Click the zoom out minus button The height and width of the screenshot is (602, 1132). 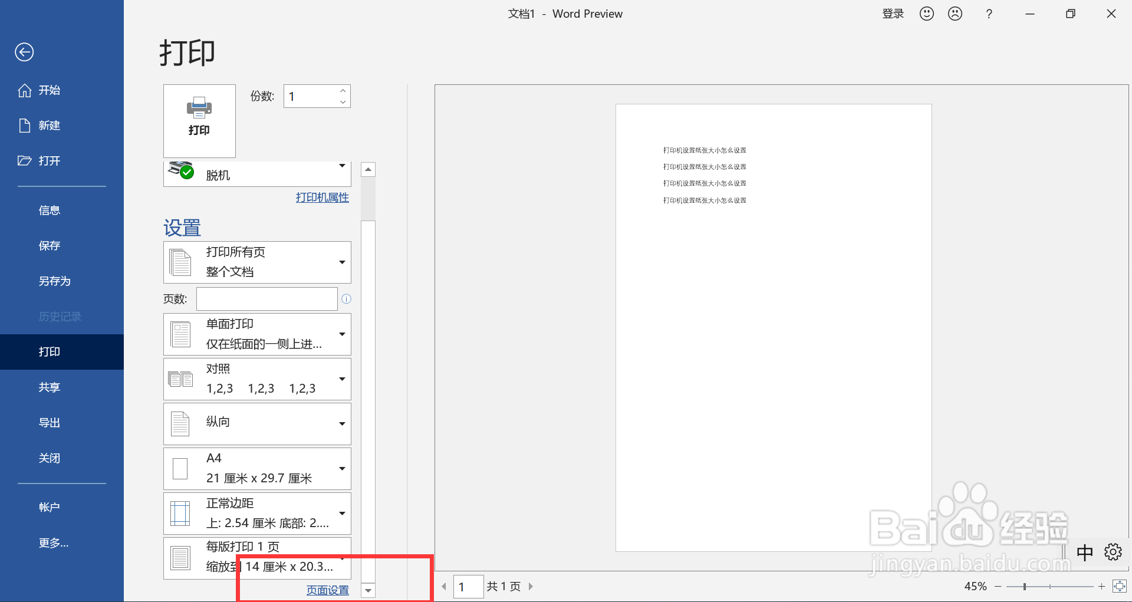(998, 587)
